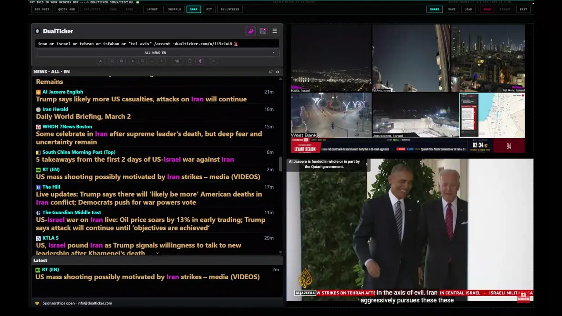
Task: Open the multi-panel layout icon beside the key
Action: (263, 31)
